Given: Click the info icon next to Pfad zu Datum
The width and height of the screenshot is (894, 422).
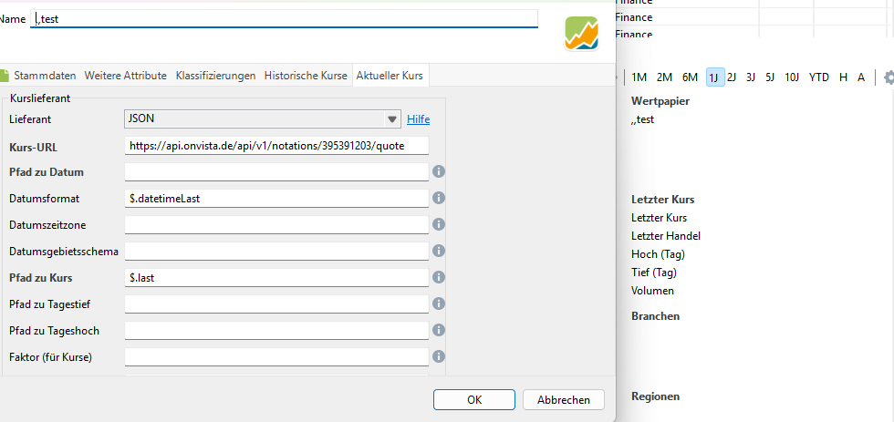Looking at the screenshot, I should click(x=439, y=171).
